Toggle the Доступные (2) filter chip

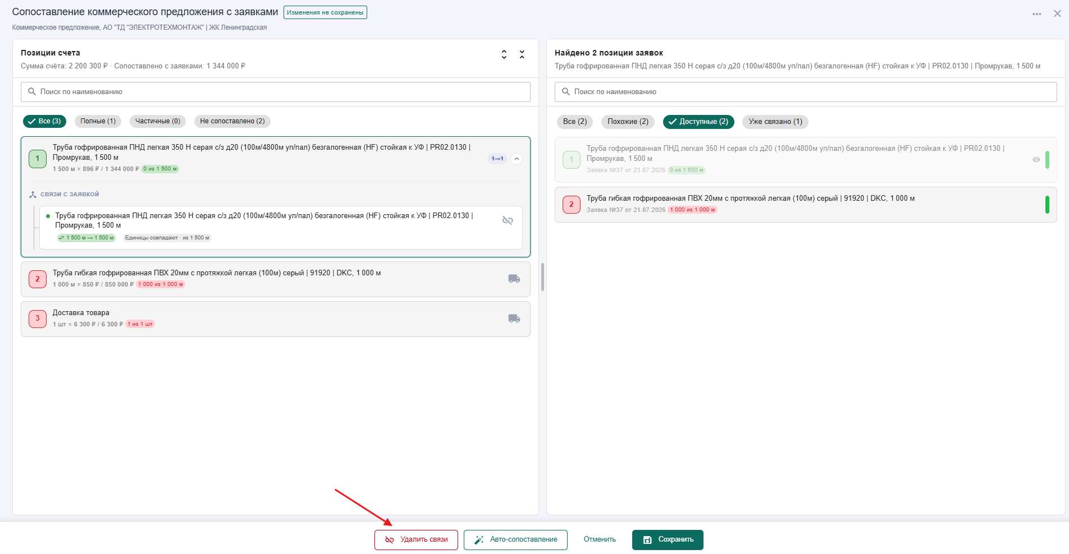[698, 122]
